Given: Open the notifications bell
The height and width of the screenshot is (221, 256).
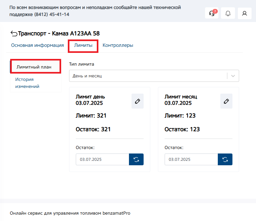Looking at the screenshot, I should [228, 13].
